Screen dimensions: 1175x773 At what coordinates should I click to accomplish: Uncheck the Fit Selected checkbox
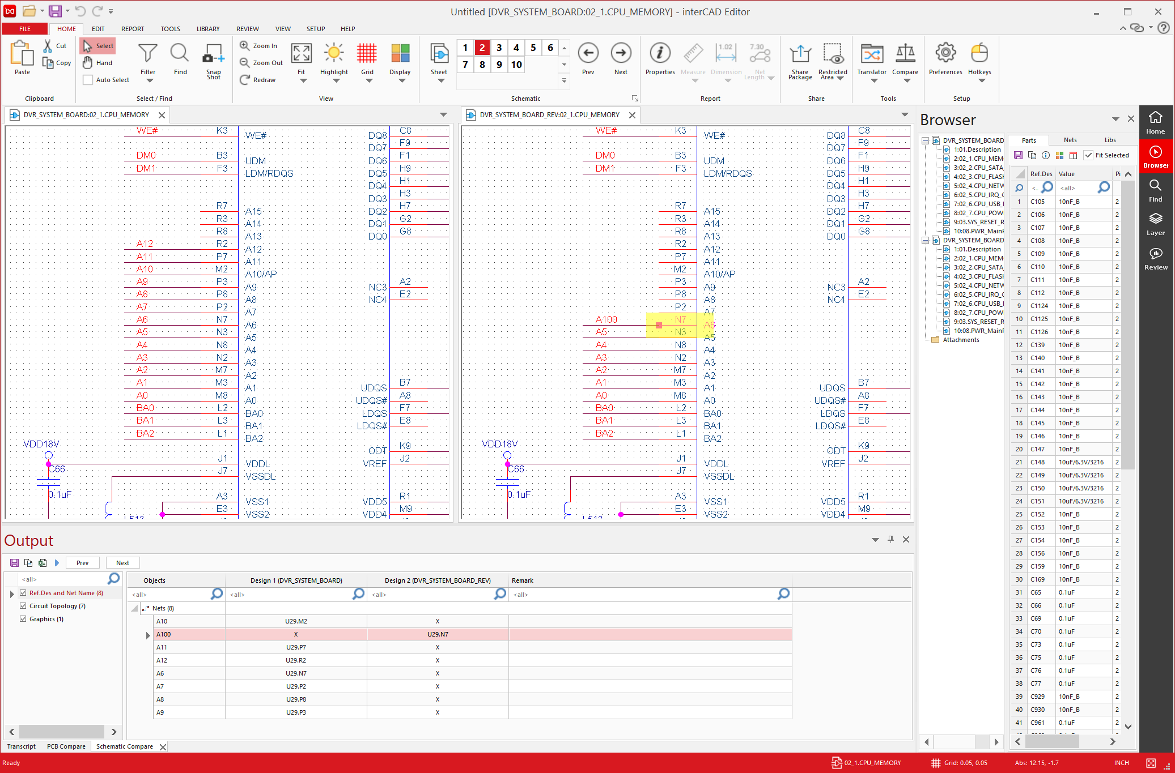[1088, 155]
